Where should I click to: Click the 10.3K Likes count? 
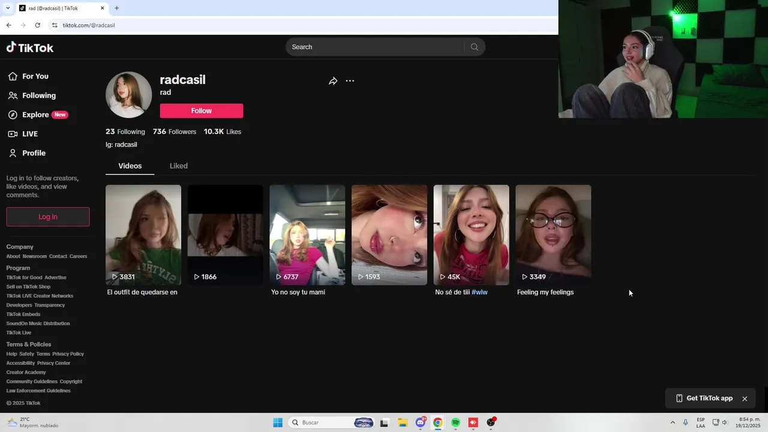[x=223, y=131]
